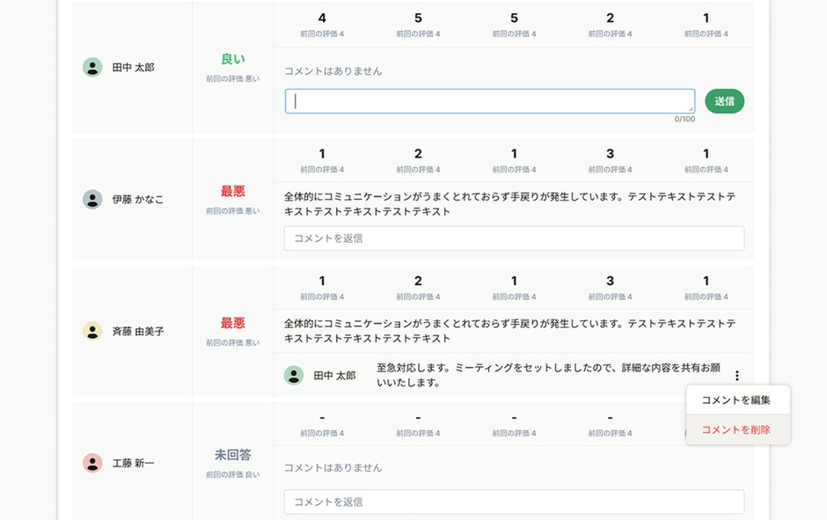Click 工藤 新一's コメントを返信 field
827x520 pixels.
click(x=513, y=502)
